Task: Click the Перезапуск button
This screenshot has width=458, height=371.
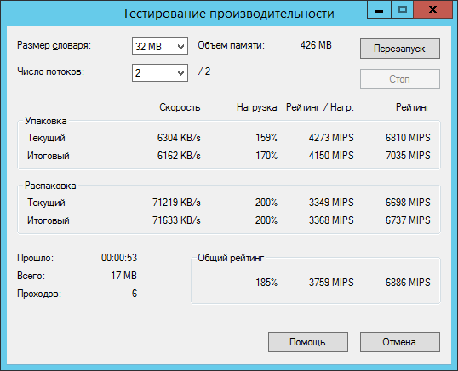Action: pyautogui.click(x=400, y=49)
